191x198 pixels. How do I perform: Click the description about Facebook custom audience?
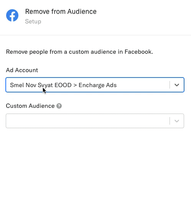[x=79, y=52]
